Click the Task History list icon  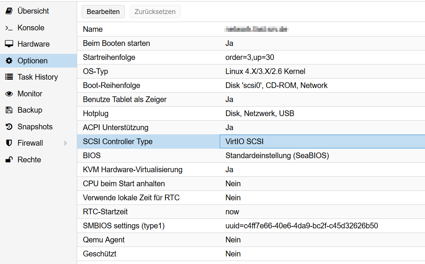point(9,77)
